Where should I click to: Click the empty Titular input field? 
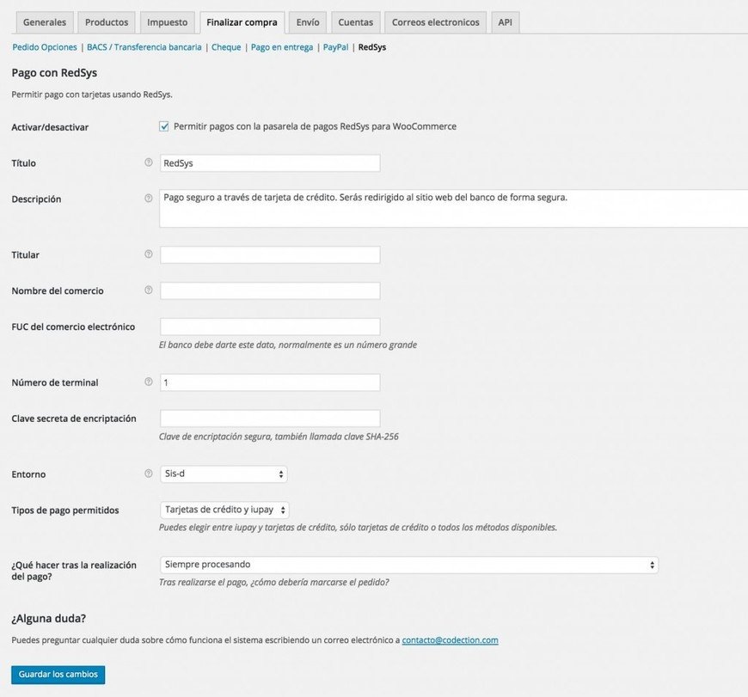tap(270, 254)
